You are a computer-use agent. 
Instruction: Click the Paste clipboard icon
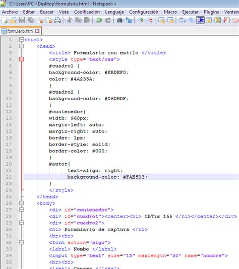pyautogui.click(x=87, y=20)
